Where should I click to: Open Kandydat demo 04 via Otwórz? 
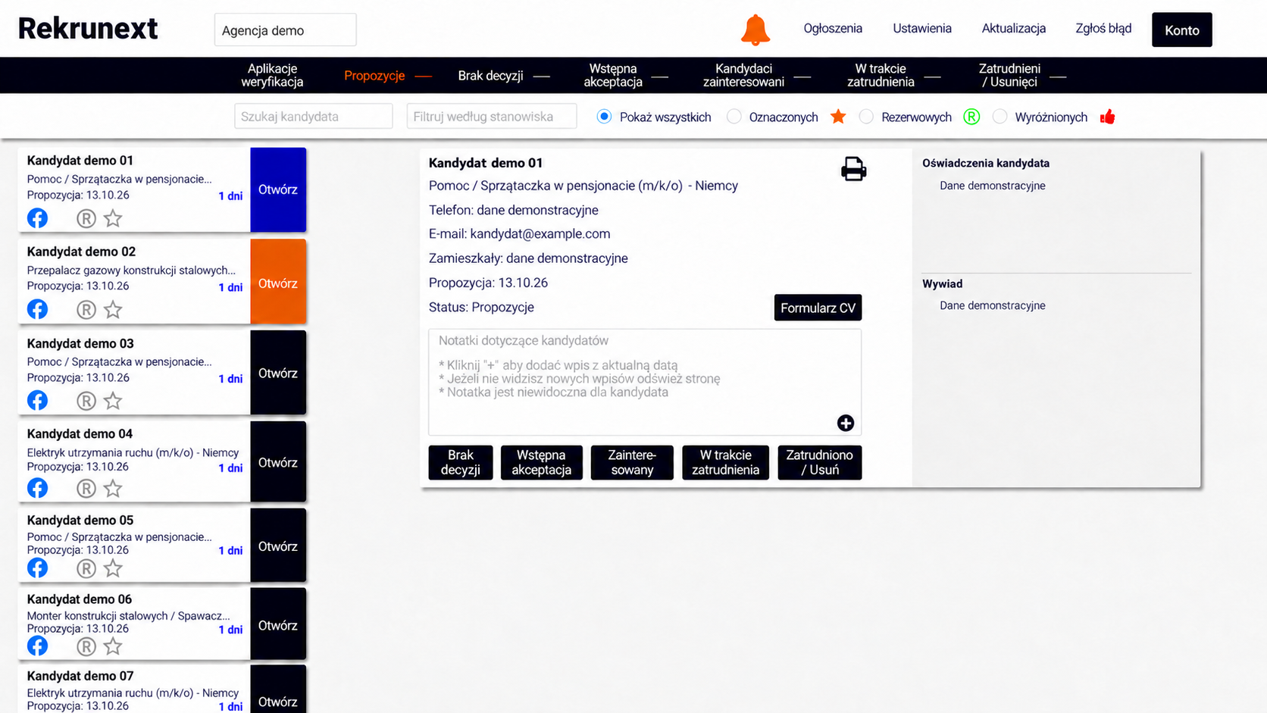click(278, 462)
